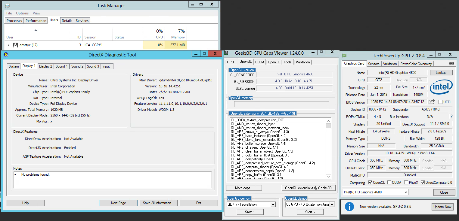Switch to the Input tab in DirectX Diagnostic Tool
This screenshot has width=459, height=221.
(106, 66)
